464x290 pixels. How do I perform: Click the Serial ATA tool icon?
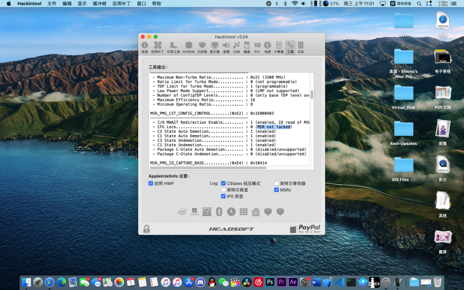207,212
